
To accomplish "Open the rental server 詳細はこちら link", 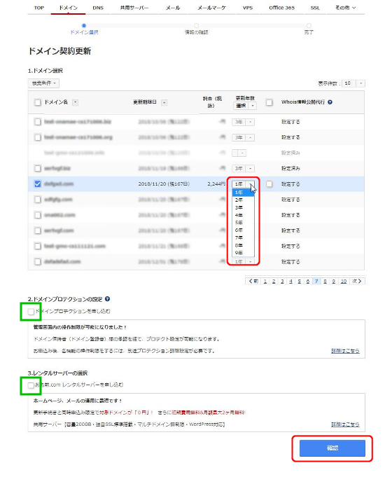I will tap(345, 424).
